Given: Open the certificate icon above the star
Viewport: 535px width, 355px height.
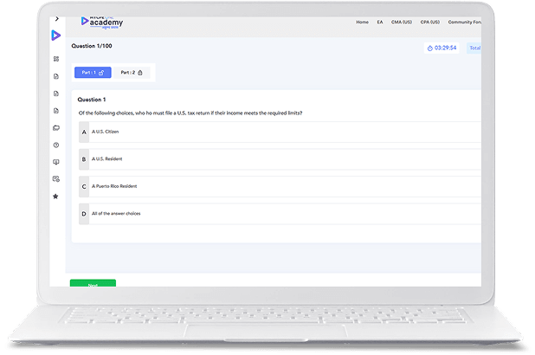Looking at the screenshot, I should point(56,179).
